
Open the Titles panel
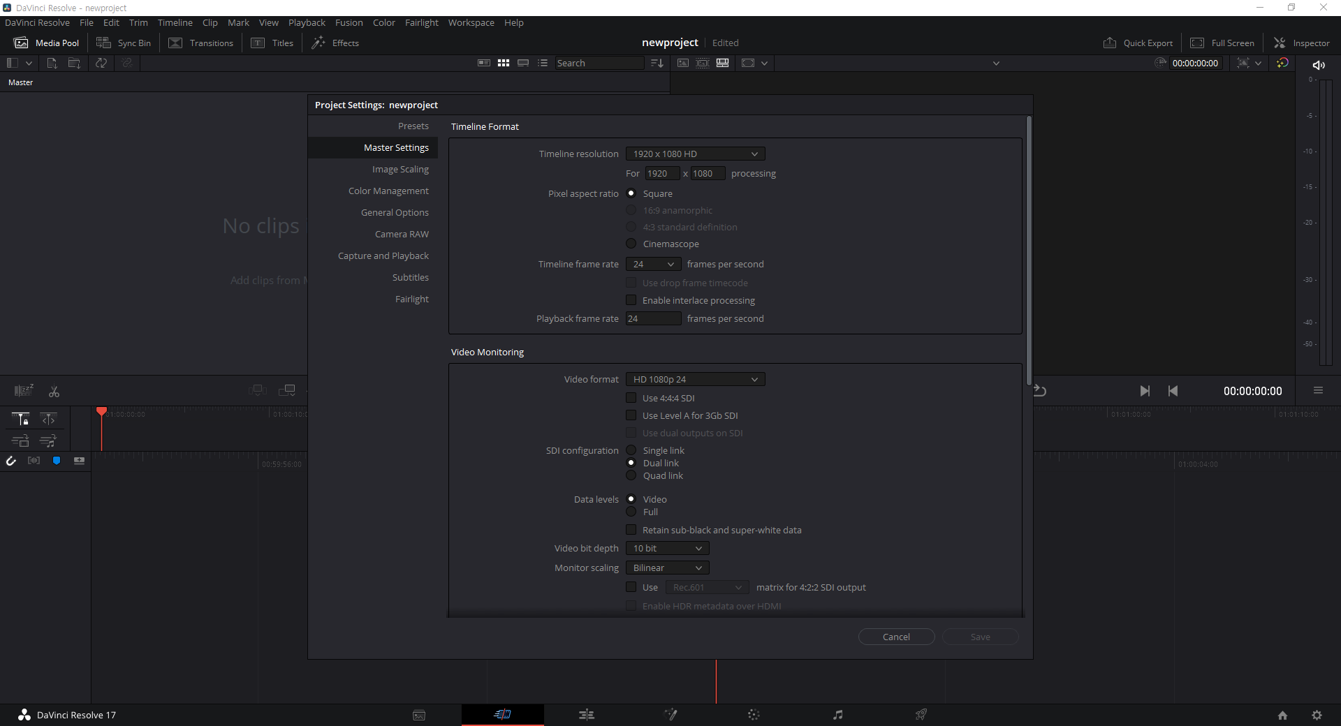pos(272,43)
